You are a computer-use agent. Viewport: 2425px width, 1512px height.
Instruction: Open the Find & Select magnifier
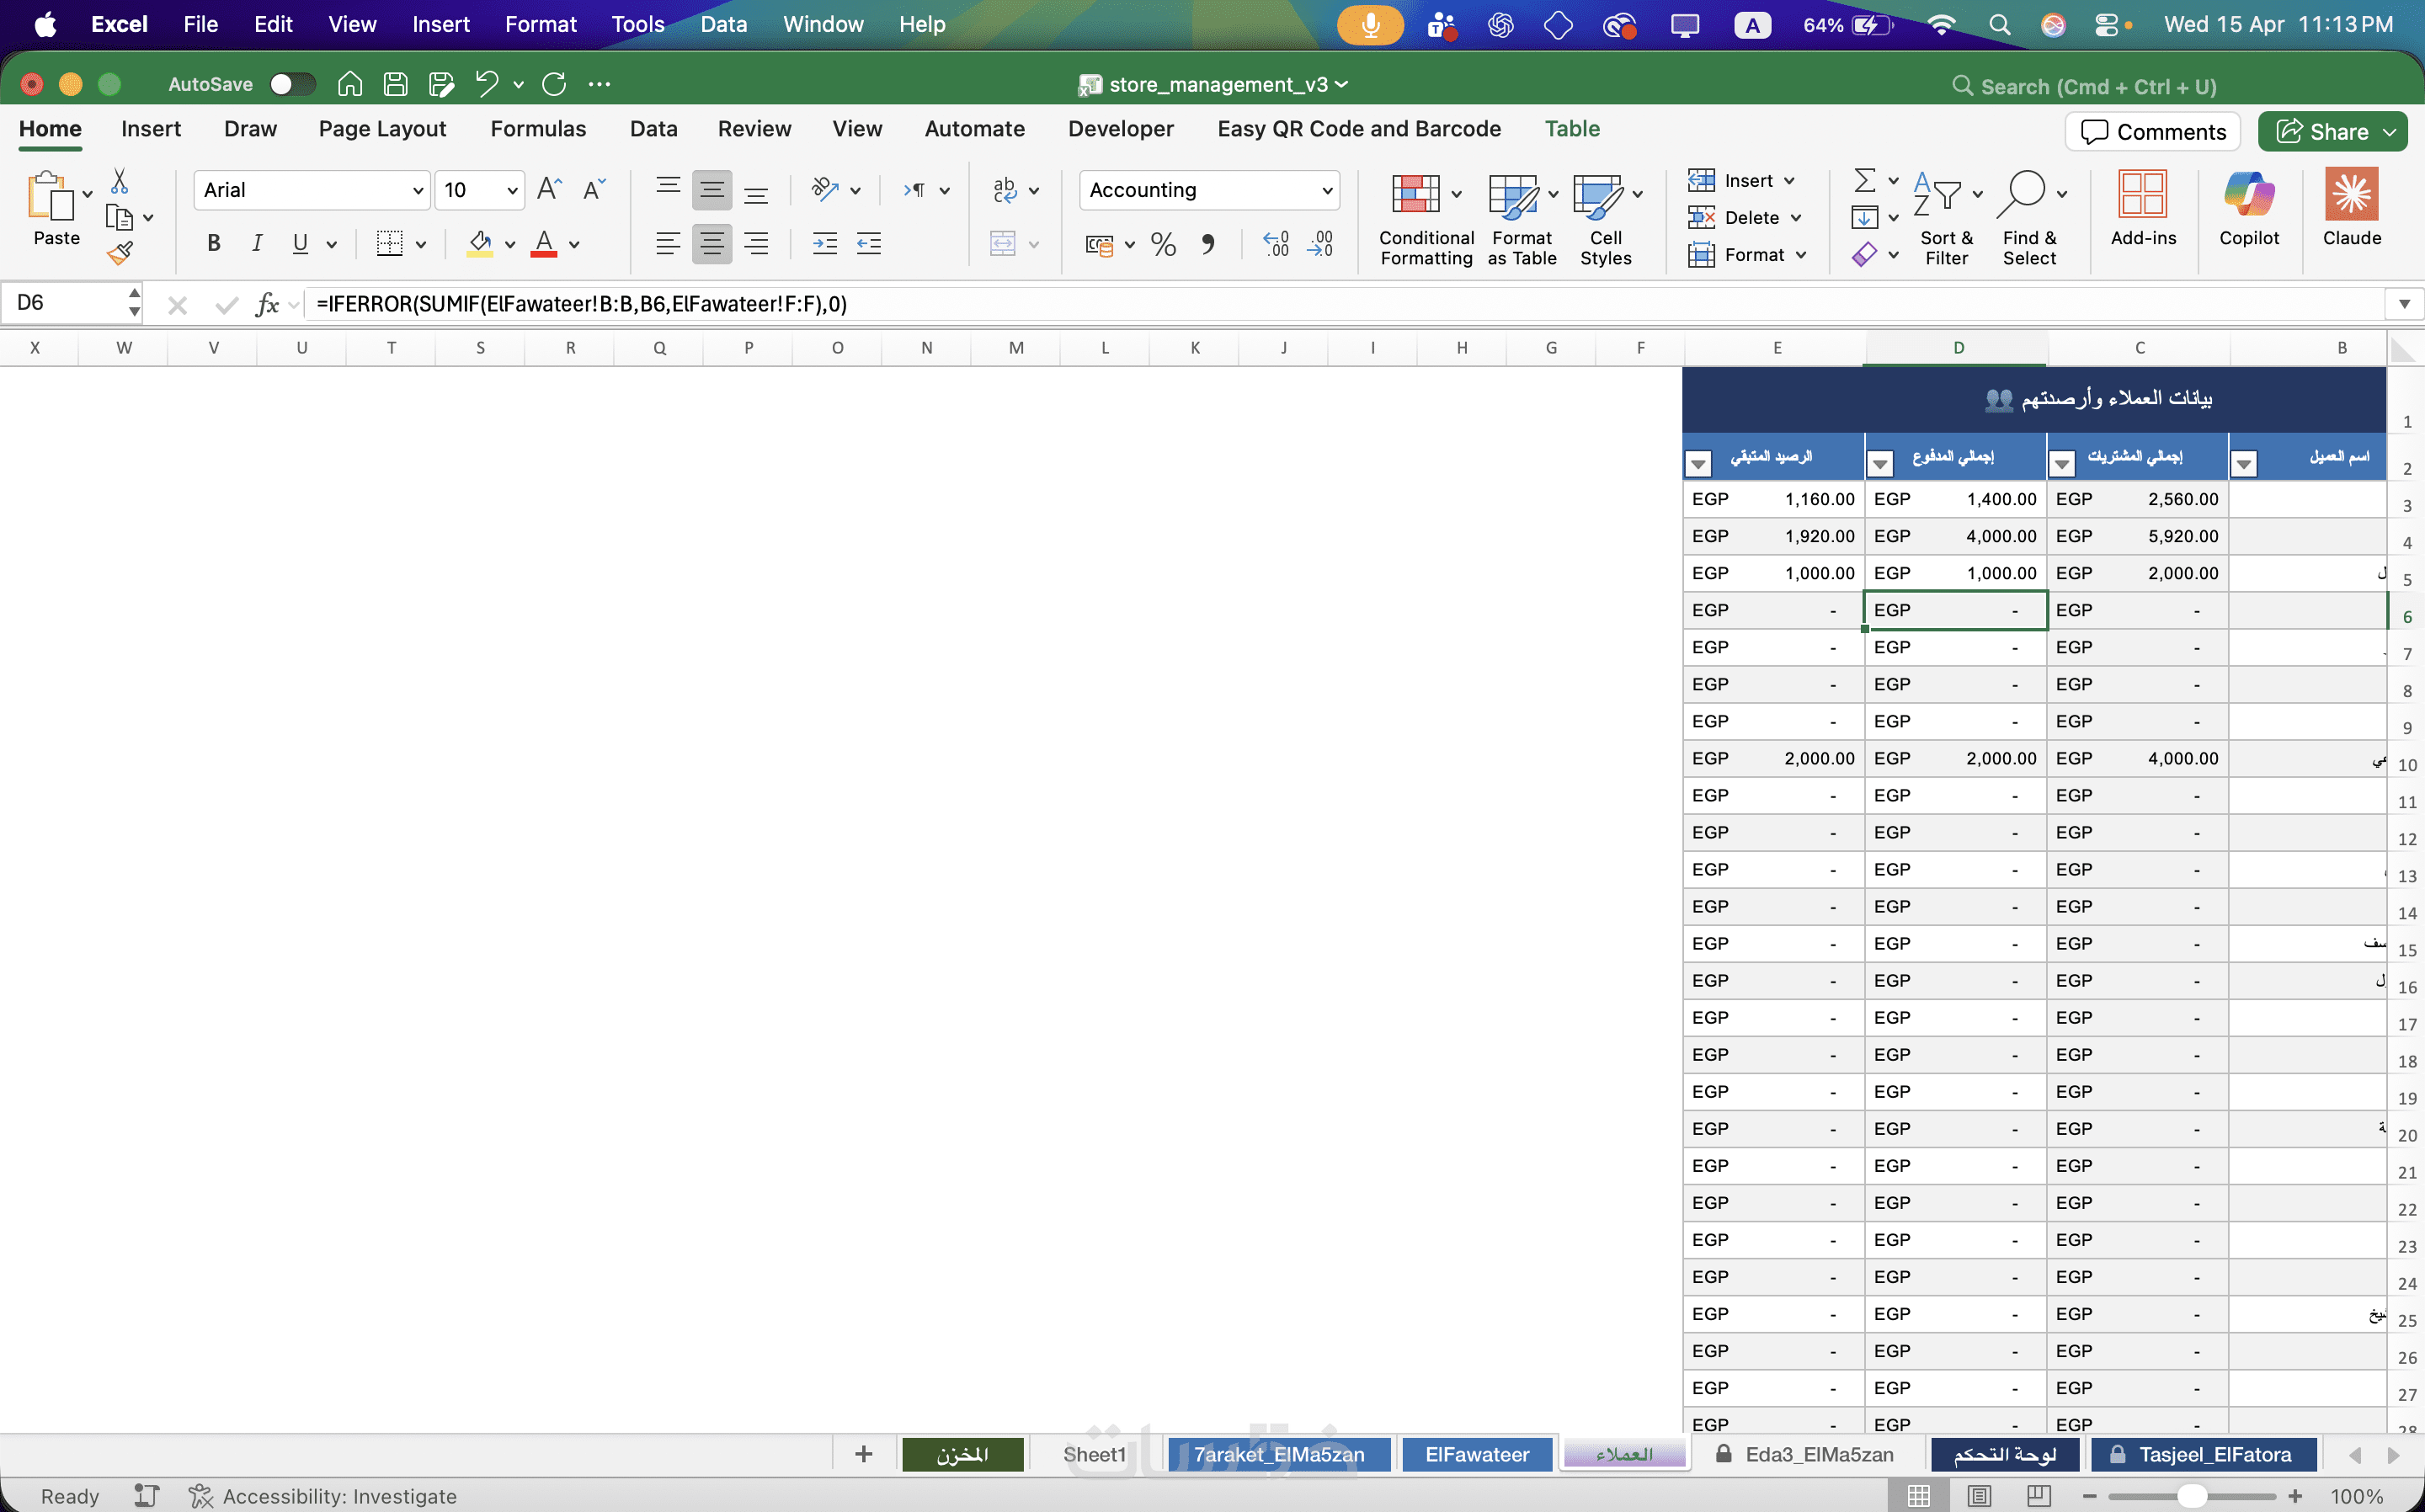point(2022,194)
